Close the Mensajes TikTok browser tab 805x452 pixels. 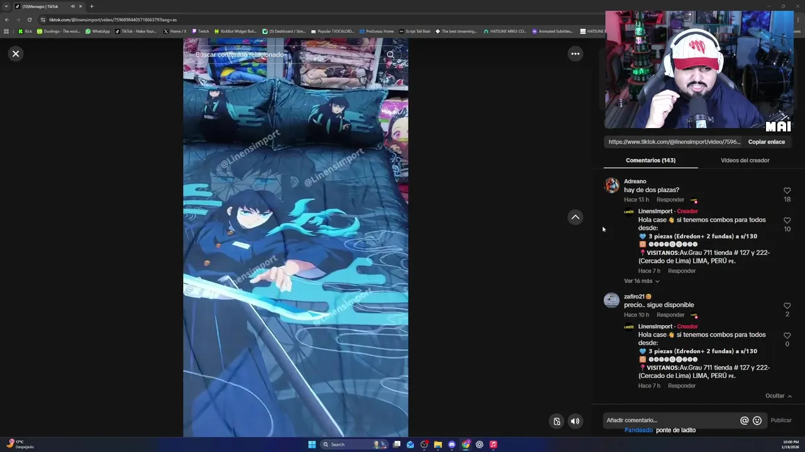pyautogui.click(x=80, y=6)
